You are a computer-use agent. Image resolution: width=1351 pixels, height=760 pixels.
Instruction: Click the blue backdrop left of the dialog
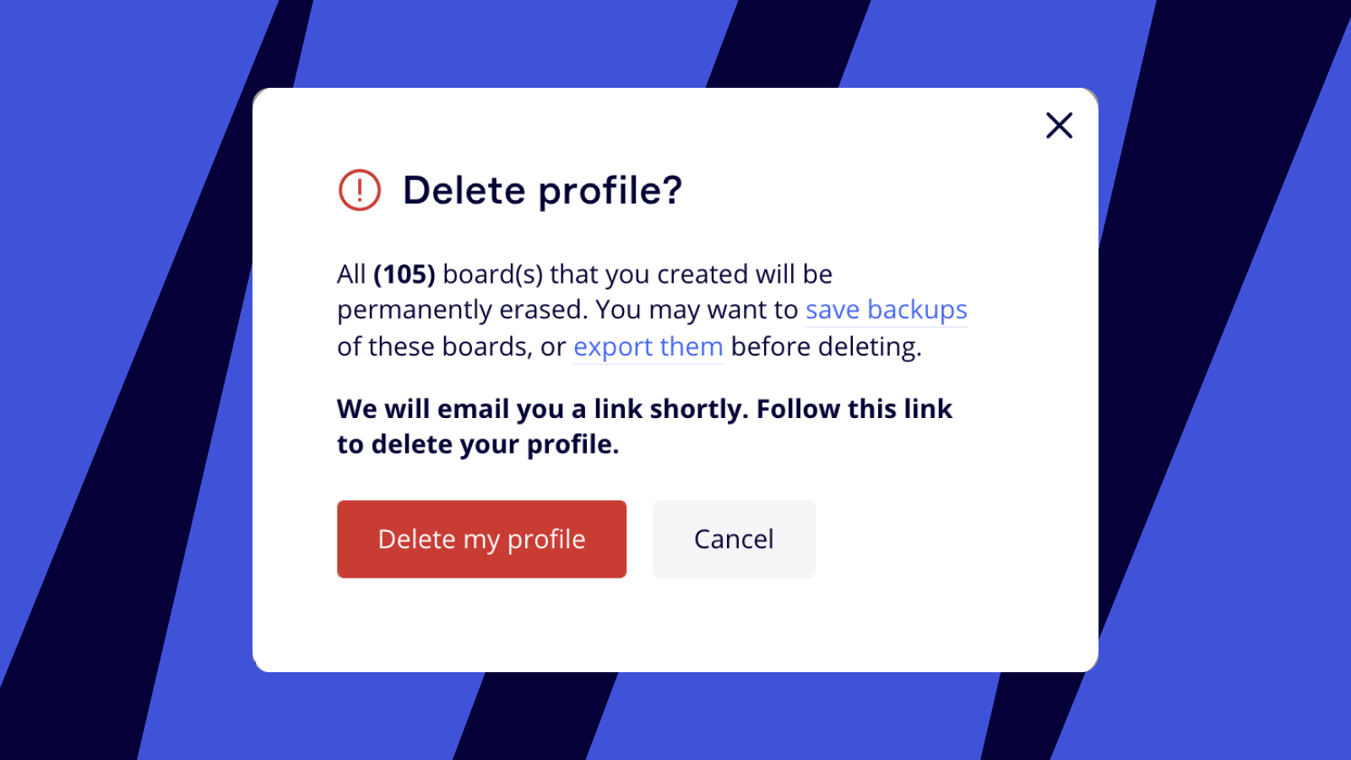pos(127,380)
